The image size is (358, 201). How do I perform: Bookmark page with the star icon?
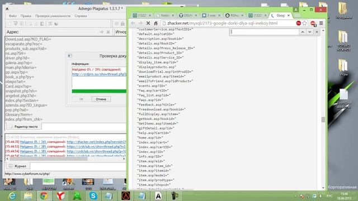pos(304,23)
